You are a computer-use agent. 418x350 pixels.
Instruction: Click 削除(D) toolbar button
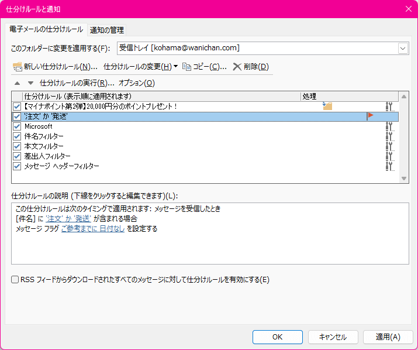pos(251,67)
